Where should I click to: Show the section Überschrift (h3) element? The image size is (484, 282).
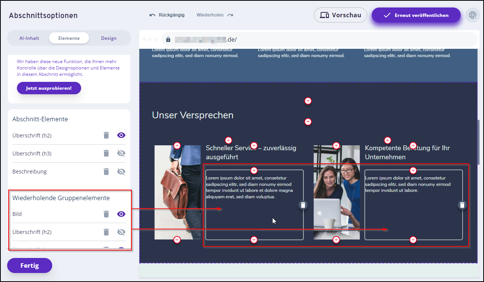pos(121,153)
